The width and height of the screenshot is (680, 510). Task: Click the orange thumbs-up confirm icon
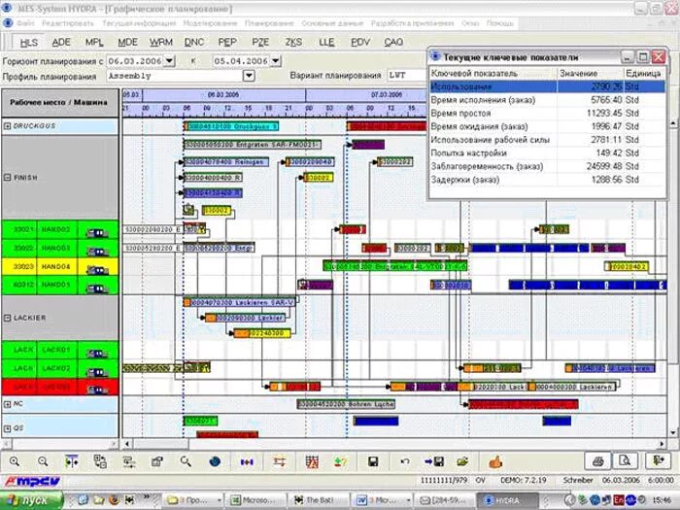point(495,462)
